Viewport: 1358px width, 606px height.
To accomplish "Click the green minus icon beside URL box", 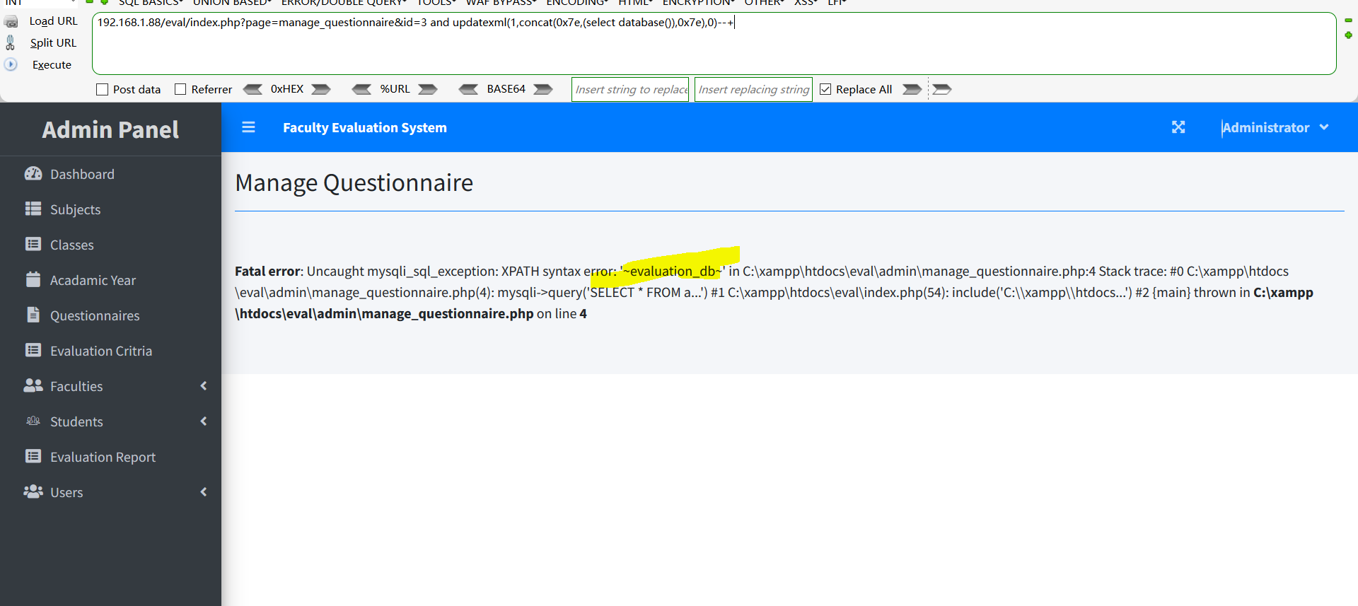I will point(1348,21).
